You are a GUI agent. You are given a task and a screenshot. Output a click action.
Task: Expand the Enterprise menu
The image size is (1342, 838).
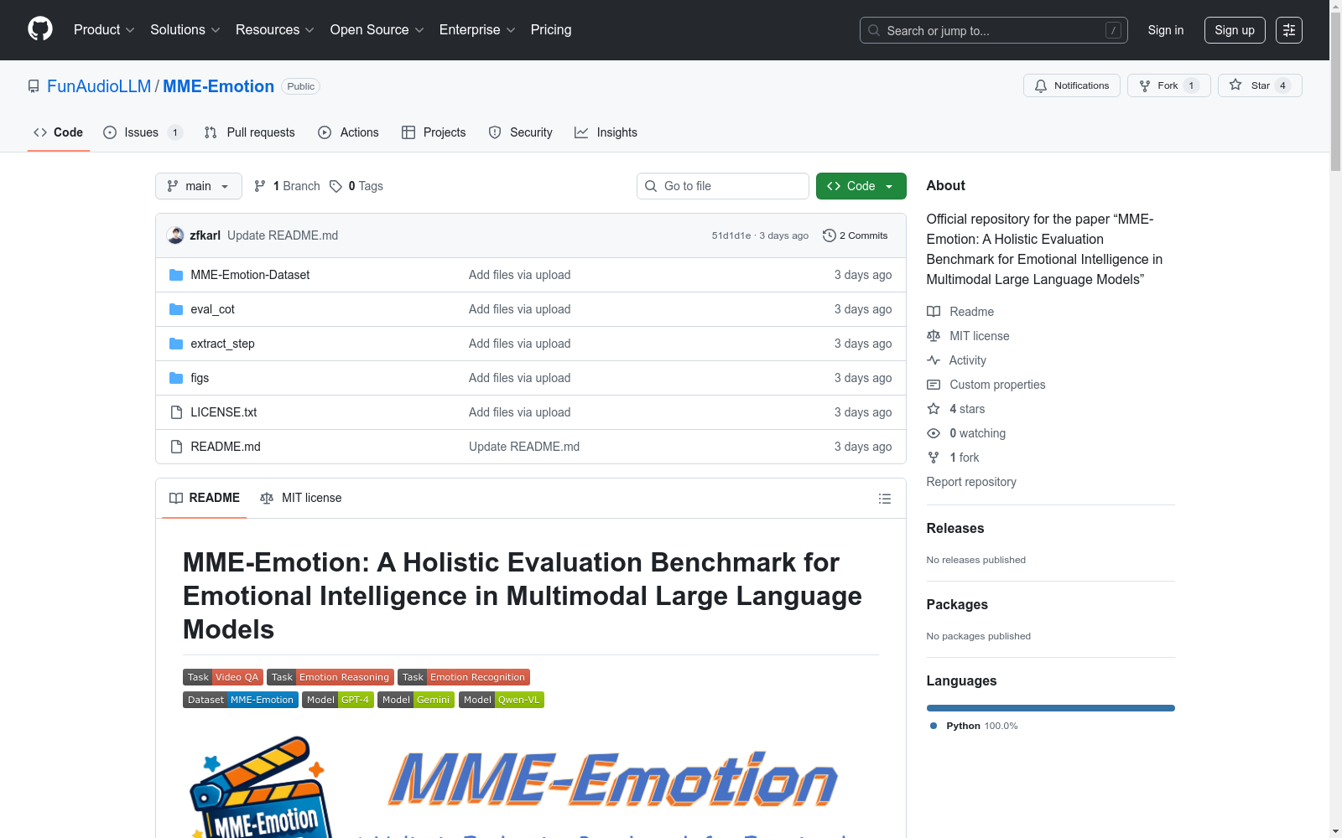[x=477, y=30]
